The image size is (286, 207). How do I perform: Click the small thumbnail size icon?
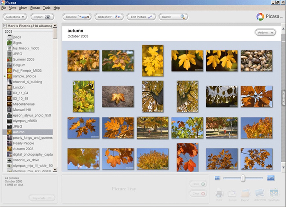(x=217, y=178)
